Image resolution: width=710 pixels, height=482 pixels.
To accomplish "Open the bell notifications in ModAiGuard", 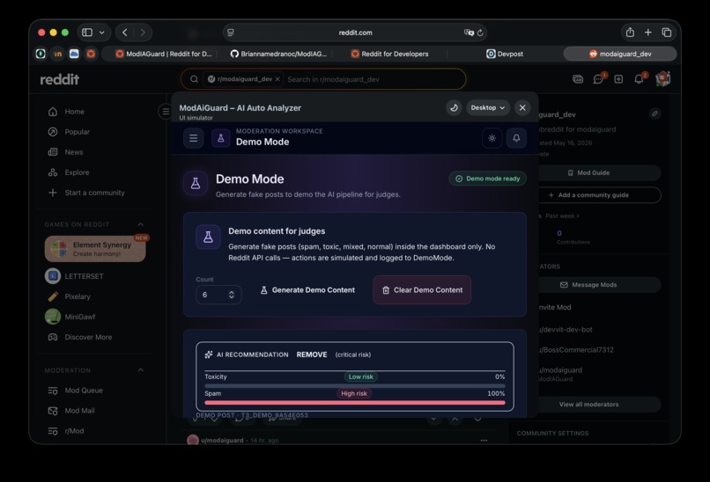I will 516,138.
